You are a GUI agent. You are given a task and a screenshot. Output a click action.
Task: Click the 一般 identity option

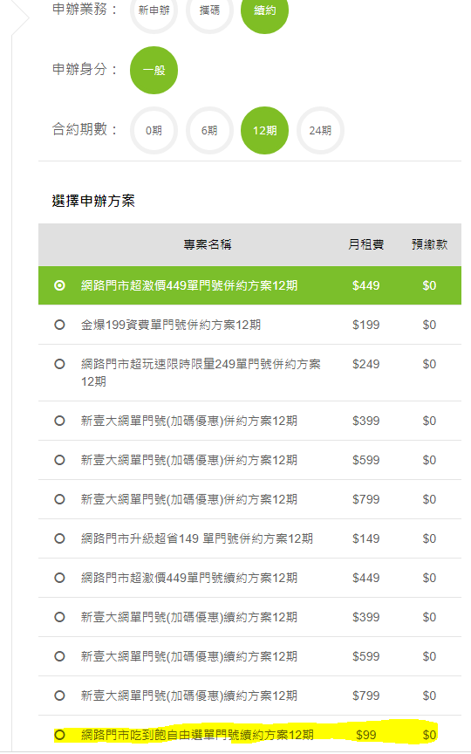[154, 70]
